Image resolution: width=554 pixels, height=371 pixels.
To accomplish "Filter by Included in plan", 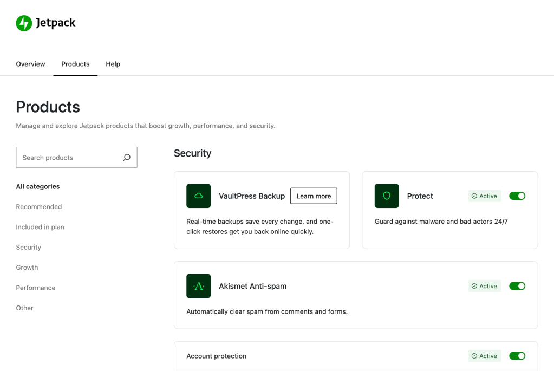I will click(40, 227).
